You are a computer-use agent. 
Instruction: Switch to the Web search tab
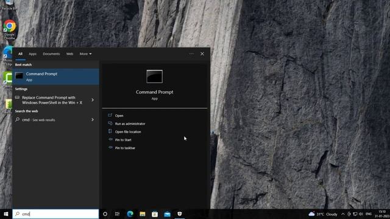click(69, 54)
